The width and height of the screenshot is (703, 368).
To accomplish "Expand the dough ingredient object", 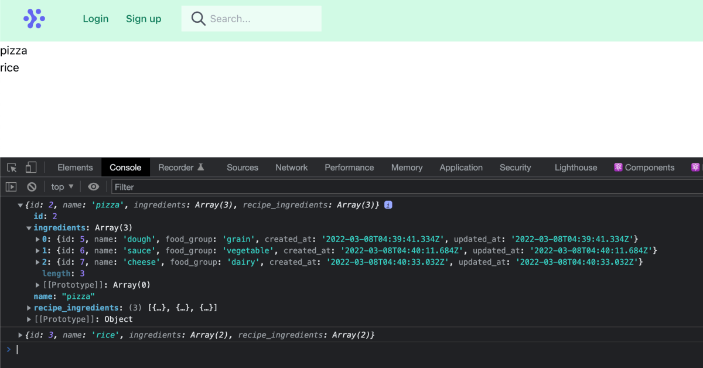I will (x=37, y=239).
